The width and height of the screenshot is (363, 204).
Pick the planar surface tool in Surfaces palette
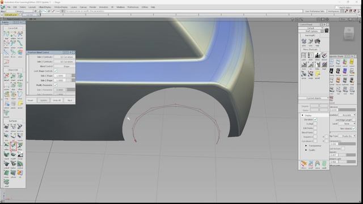pos(13,127)
